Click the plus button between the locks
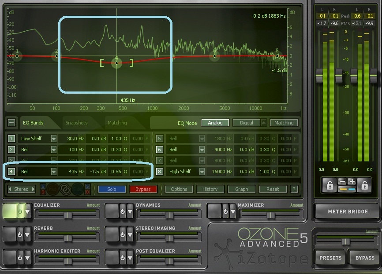The height and width of the screenshot is (274, 382). 352,182
